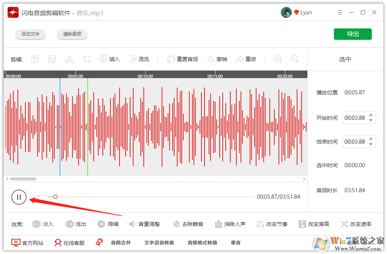The height and width of the screenshot is (254, 387).
Task: Zoom into the waveform with magnifier plus icon
Action: click(277, 59)
